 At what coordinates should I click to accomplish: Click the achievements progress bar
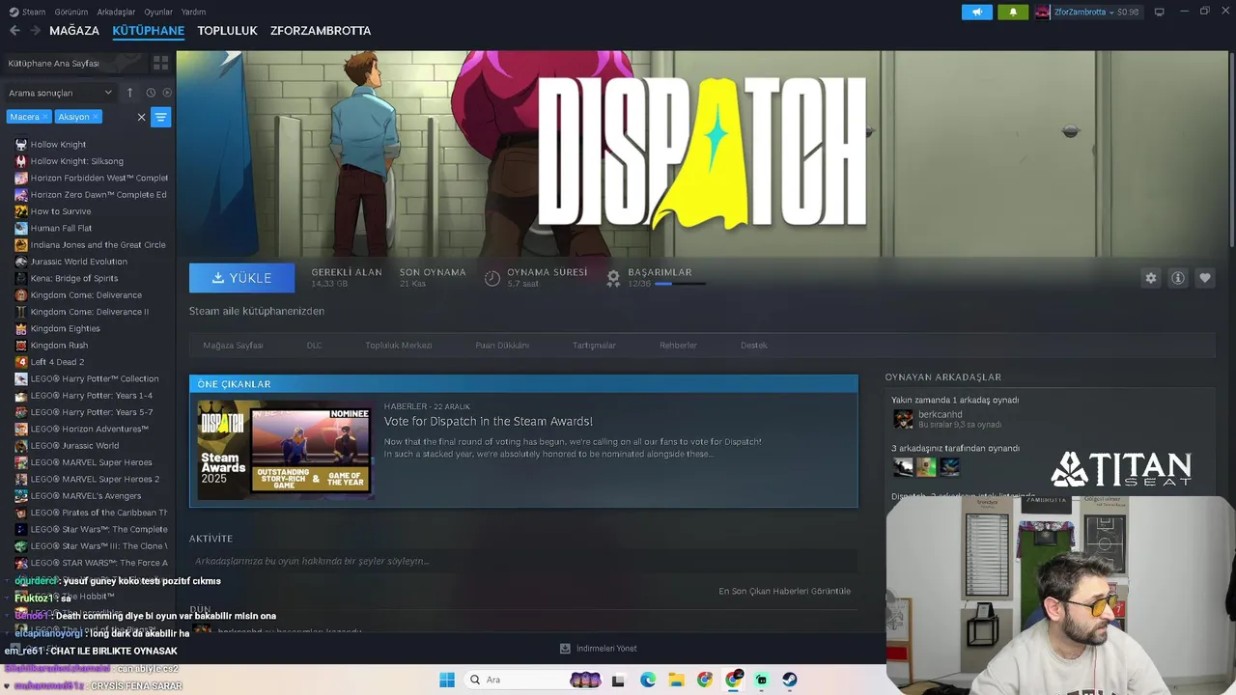tap(680, 284)
